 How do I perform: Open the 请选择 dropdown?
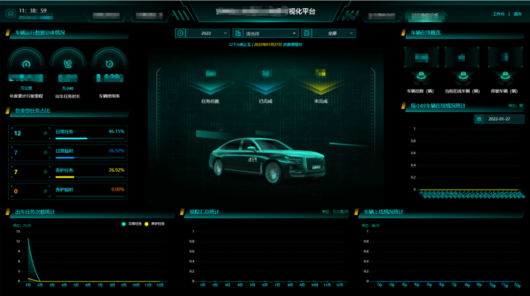click(270, 33)
